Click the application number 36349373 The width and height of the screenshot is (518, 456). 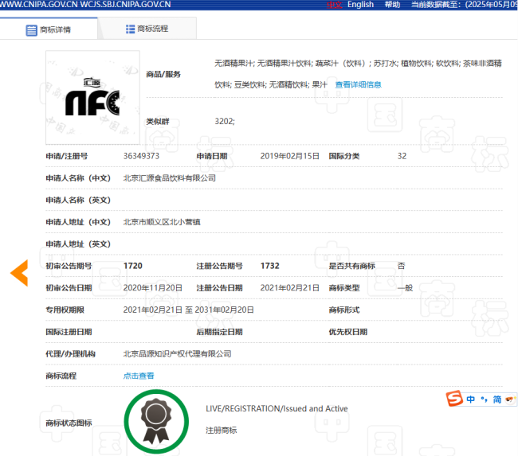point(142,156)
